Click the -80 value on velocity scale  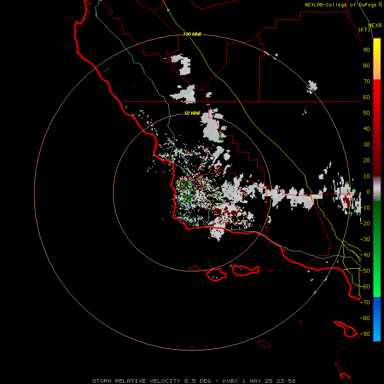[365, 318]
